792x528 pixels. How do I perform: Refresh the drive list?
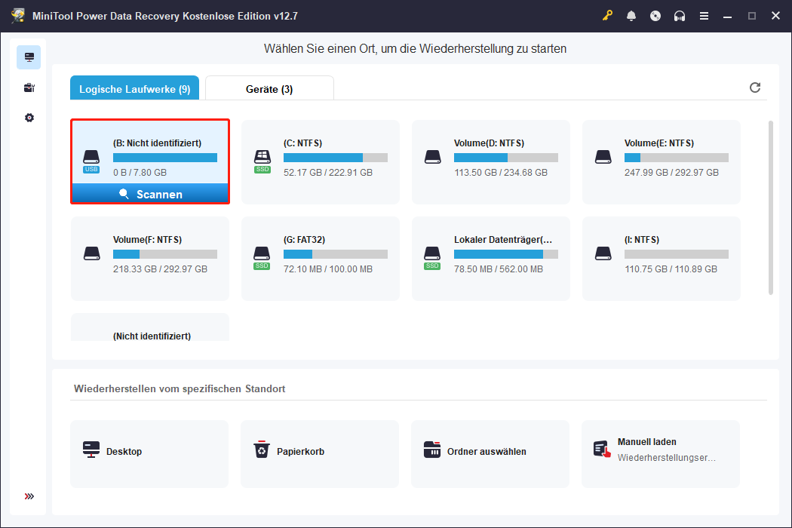[x=755, y=87]
